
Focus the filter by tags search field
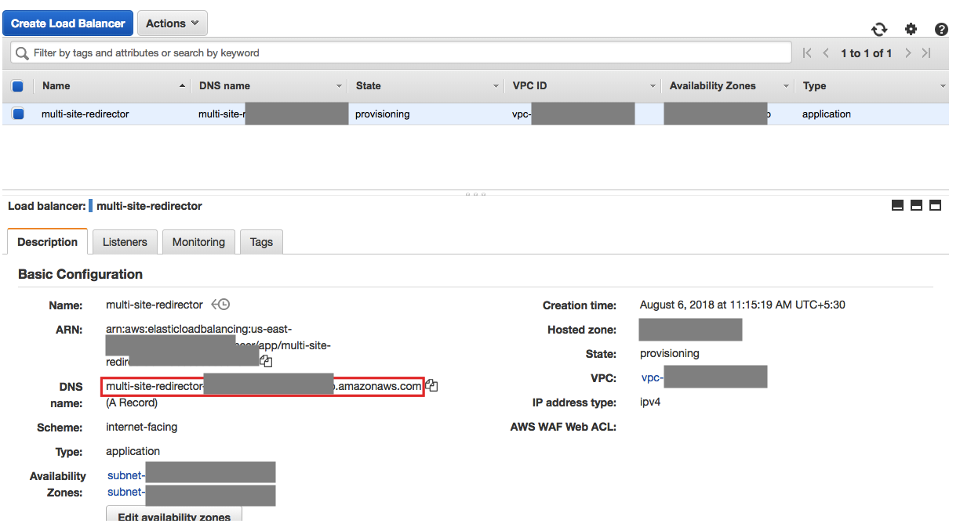[x=408, y=53]
